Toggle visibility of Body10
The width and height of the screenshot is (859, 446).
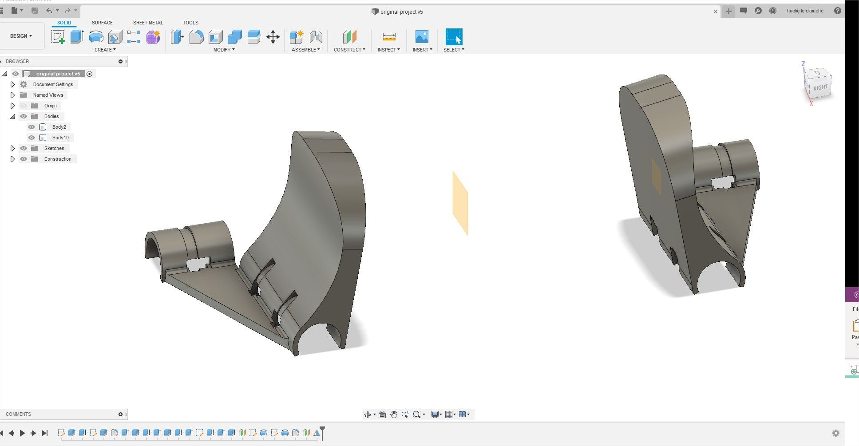[x=31, y=138]
